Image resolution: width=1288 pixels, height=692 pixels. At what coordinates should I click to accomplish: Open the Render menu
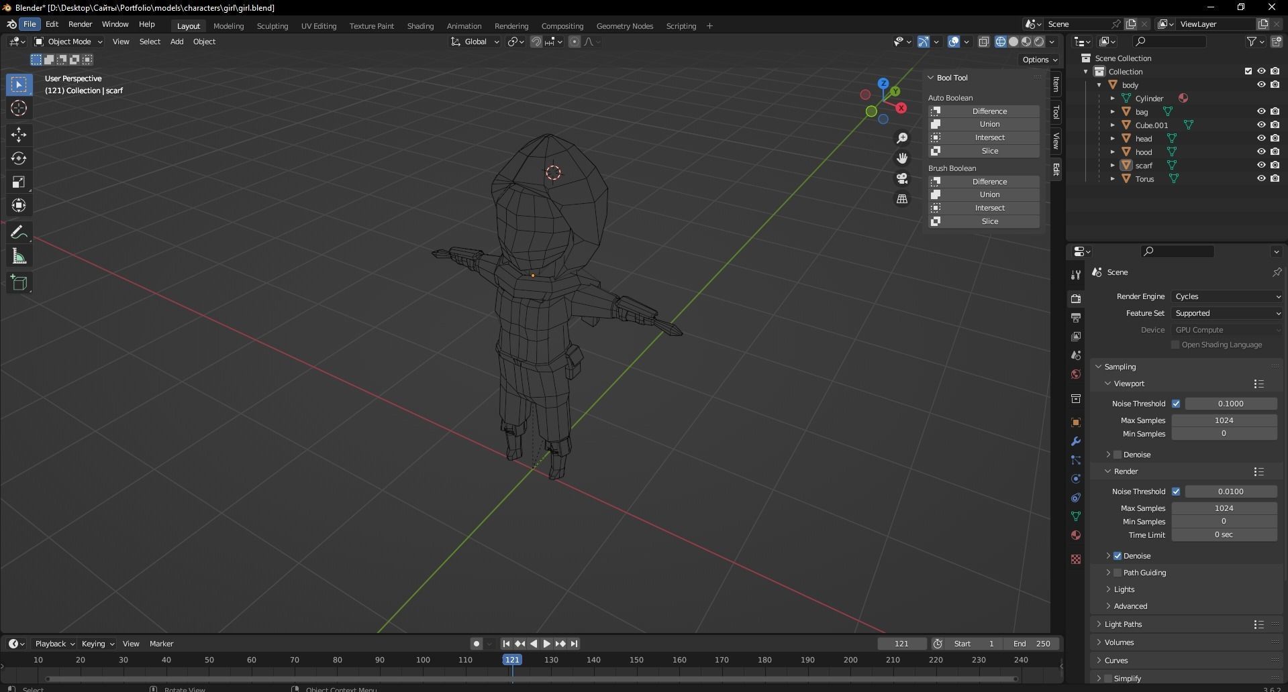[x=80, y=24]
